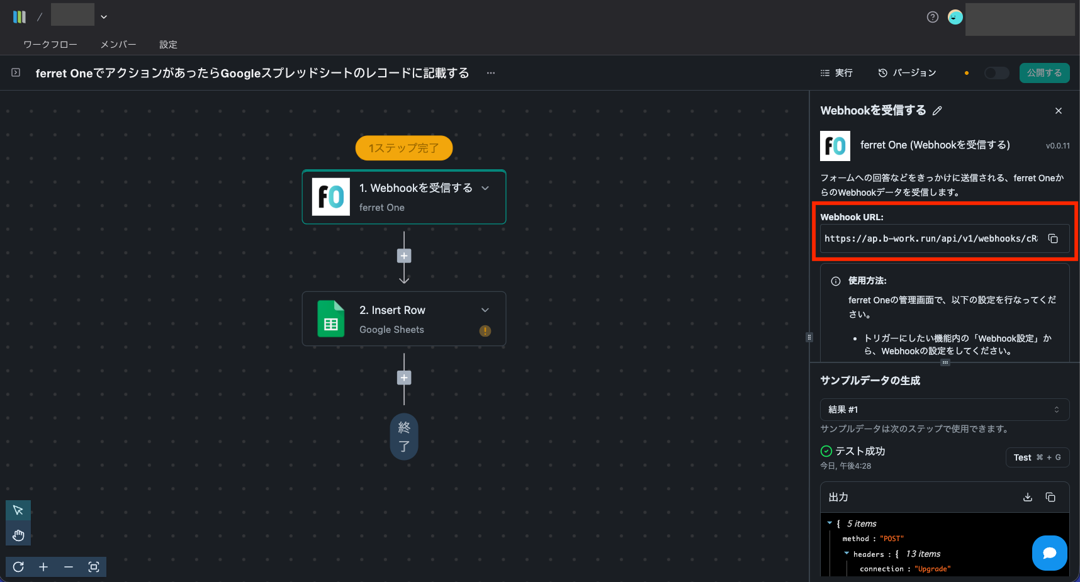Select the ferret One icon on step 1 node
Screen dimensions: 1080x582
pyautogui.click(x=331, y=197)
